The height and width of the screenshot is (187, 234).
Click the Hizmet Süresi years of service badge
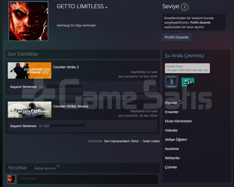[x=187, y=68]
